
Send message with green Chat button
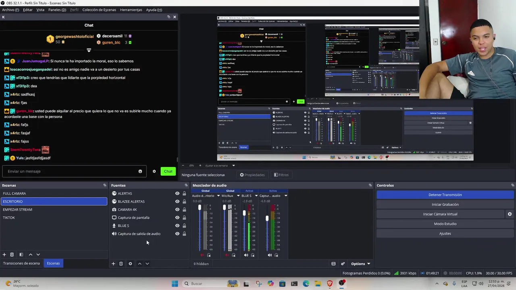pyautogui.click(x=168, y=171)
